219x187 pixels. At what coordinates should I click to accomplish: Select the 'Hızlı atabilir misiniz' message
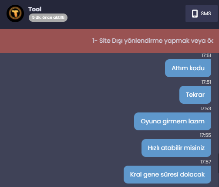(x=176, y=148)
